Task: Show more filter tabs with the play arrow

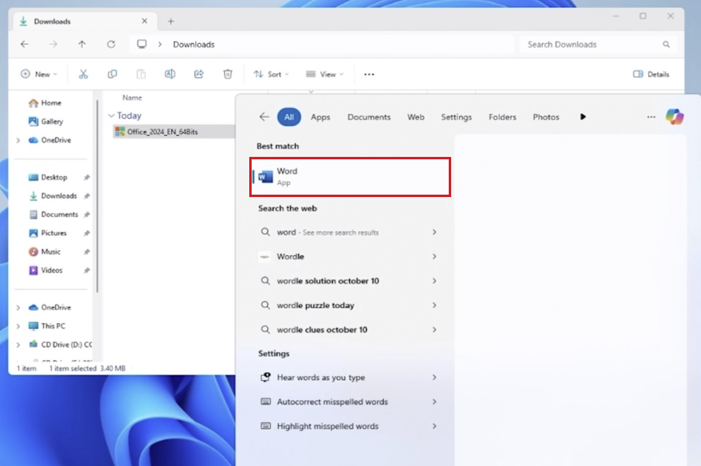Action: point(582,117)
